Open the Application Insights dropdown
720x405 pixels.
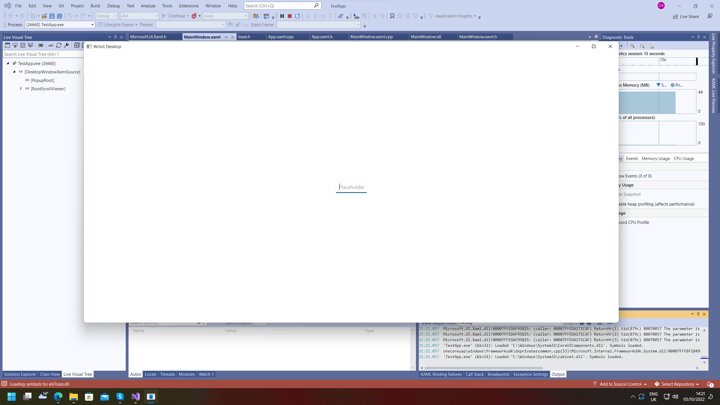click(453, 16)
